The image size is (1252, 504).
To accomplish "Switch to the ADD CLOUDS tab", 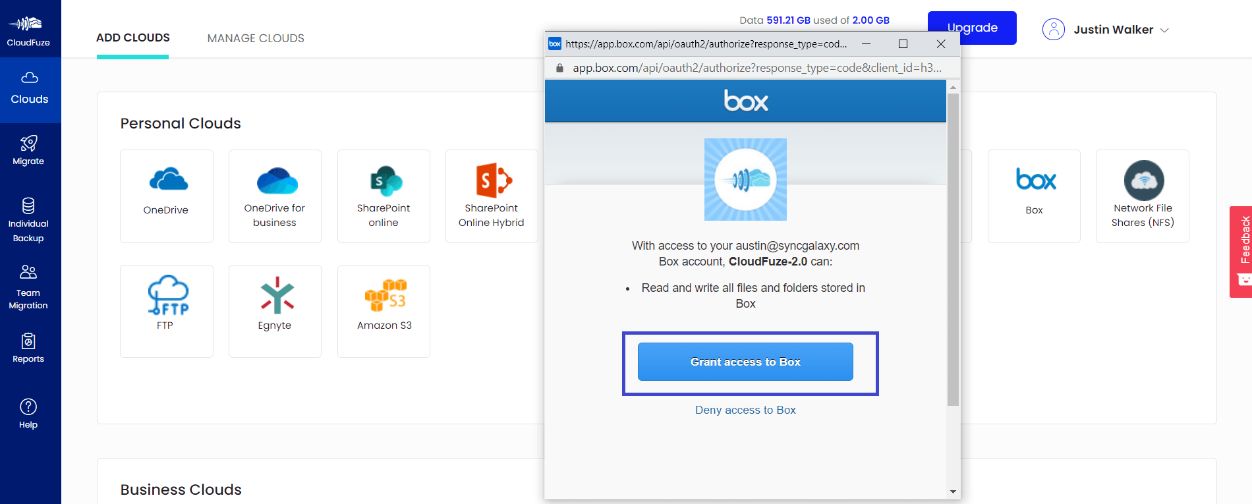I will pyautogui.click(x=133, y=38).
